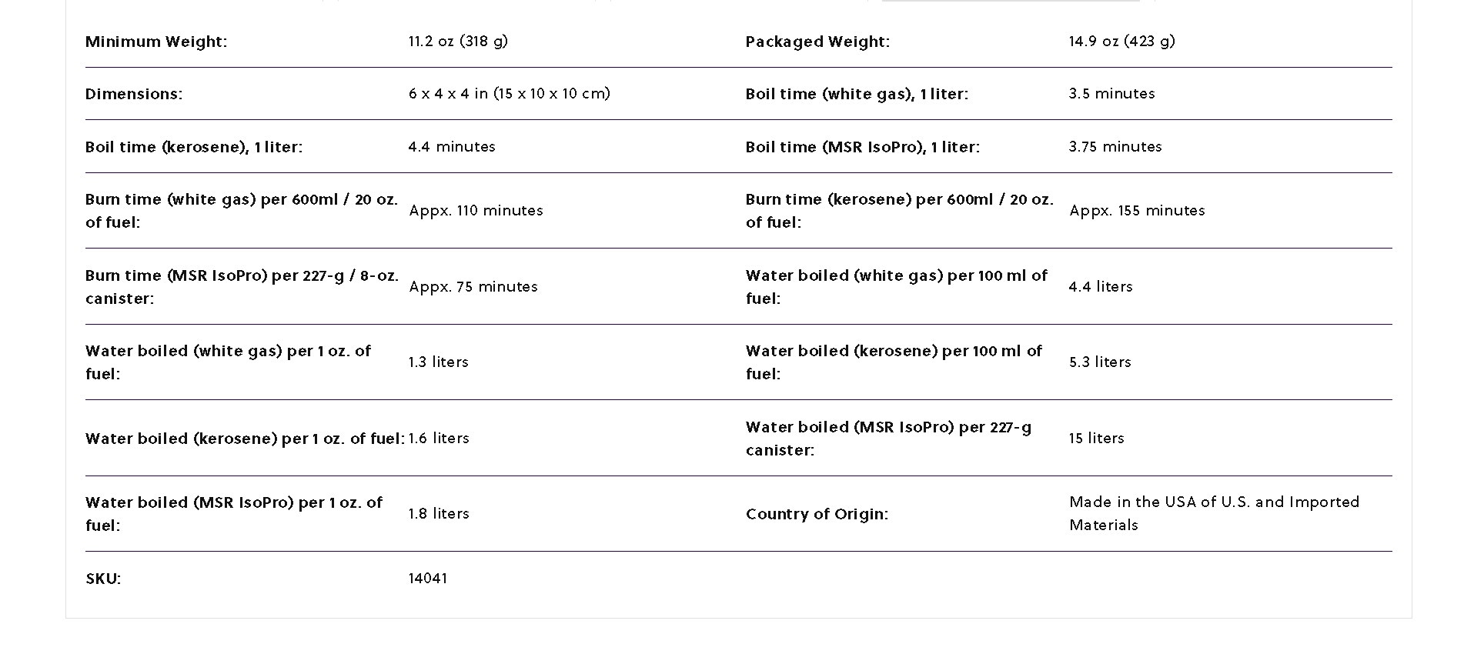The height and width of the screenshot is (654, 1474).
Task: Select the 15 liters value
Action: pos(1096,438)
